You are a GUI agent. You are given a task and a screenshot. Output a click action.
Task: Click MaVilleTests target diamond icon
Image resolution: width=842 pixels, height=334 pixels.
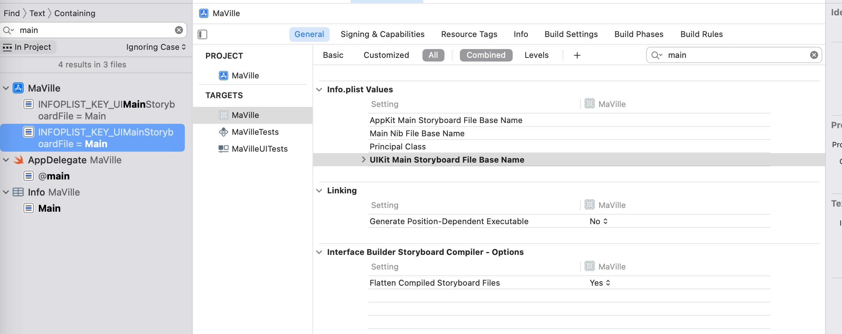tap(223, 132)
